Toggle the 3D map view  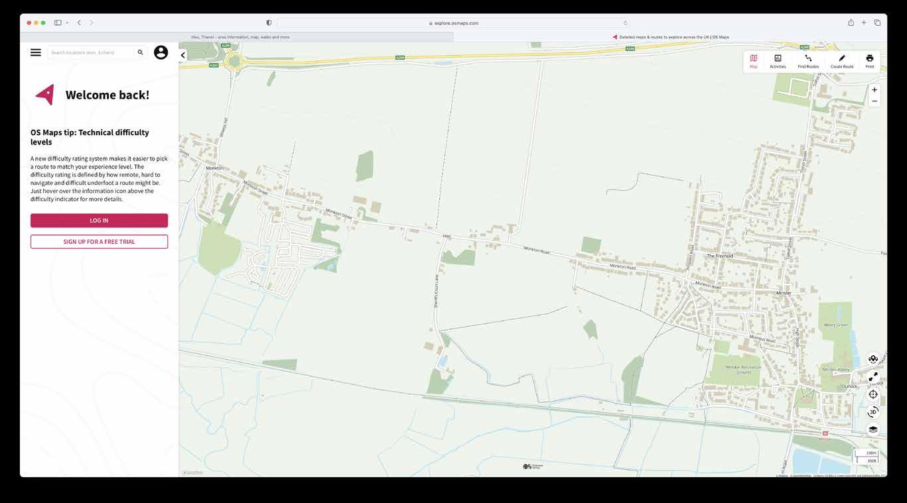pos(873,412)
